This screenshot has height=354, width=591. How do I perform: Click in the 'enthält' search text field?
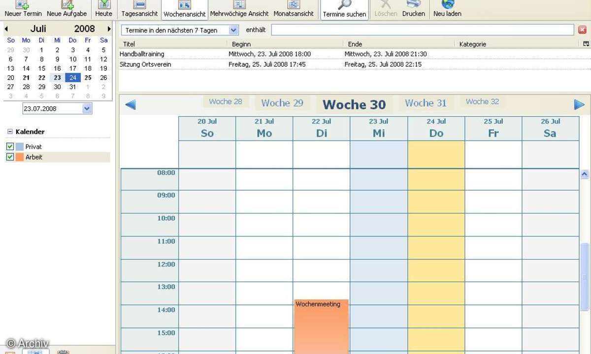[x=423, y=30]
